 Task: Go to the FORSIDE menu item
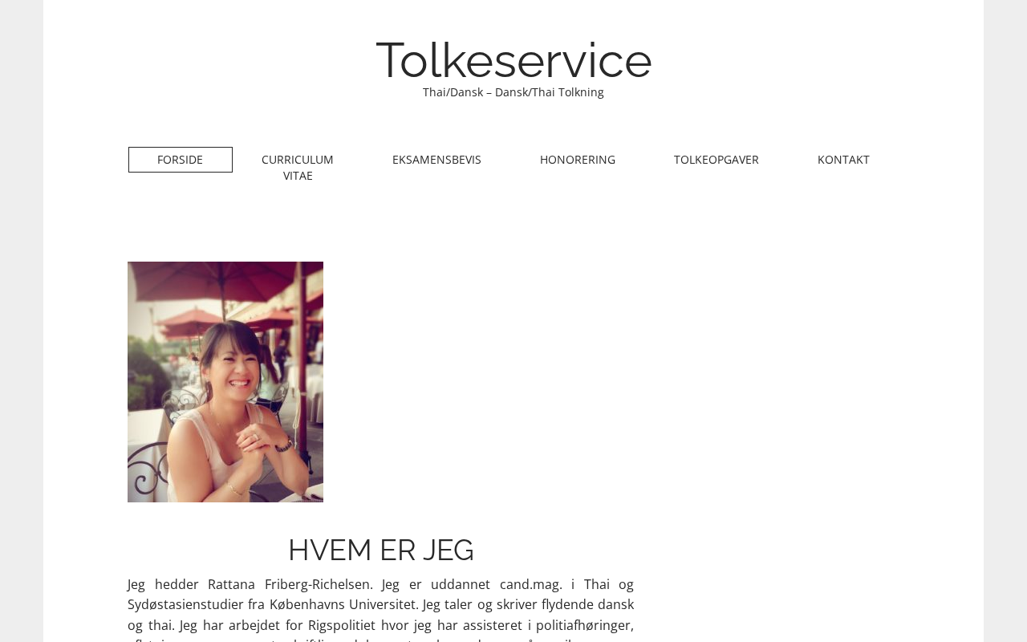[181, 160]
